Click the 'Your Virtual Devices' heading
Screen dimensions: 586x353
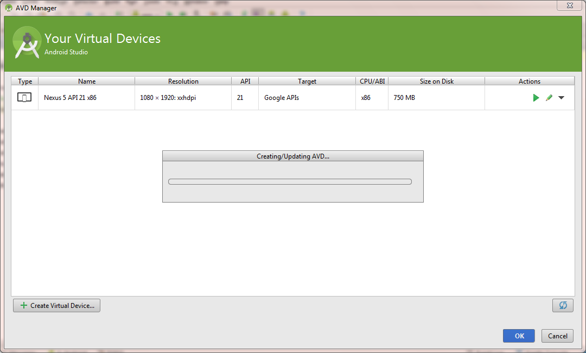103,39
